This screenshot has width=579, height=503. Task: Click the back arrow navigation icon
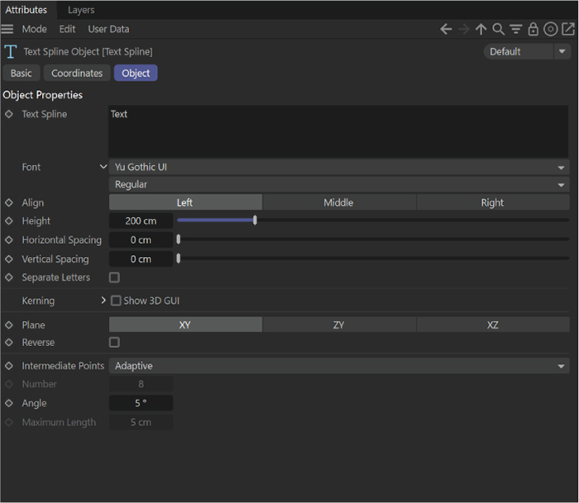[x=446, y=29]
